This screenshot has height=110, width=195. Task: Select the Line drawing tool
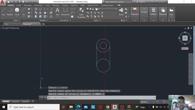tap(3, 12)
